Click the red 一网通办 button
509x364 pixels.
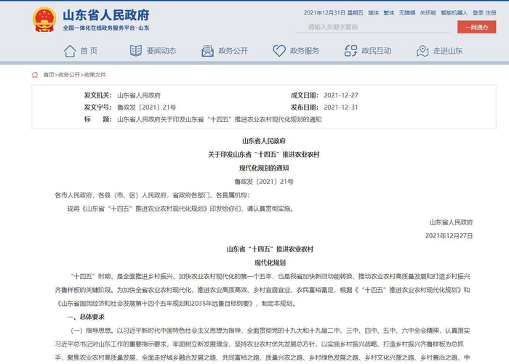click(476, 27)
